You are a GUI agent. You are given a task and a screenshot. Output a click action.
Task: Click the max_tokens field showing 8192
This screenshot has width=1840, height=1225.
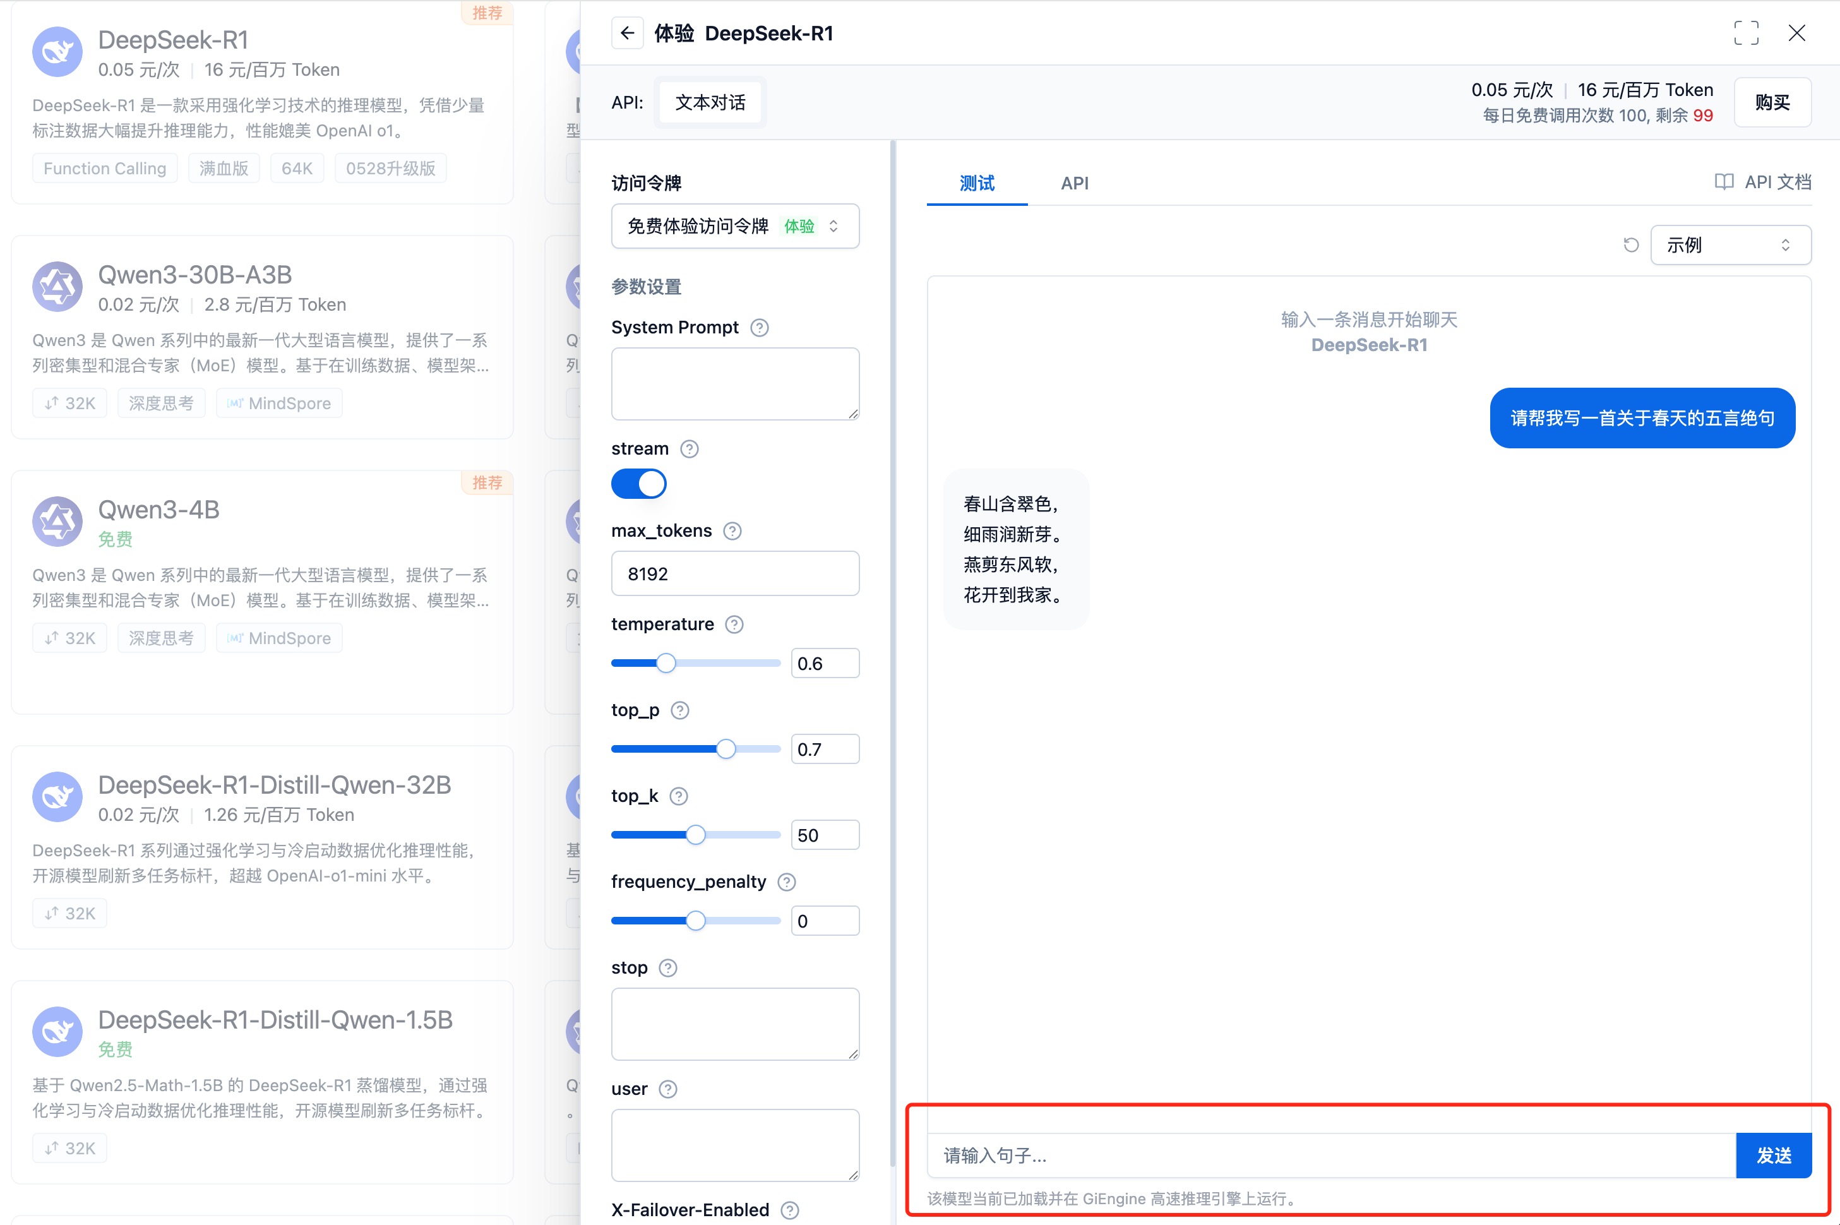tap(735, 574)
